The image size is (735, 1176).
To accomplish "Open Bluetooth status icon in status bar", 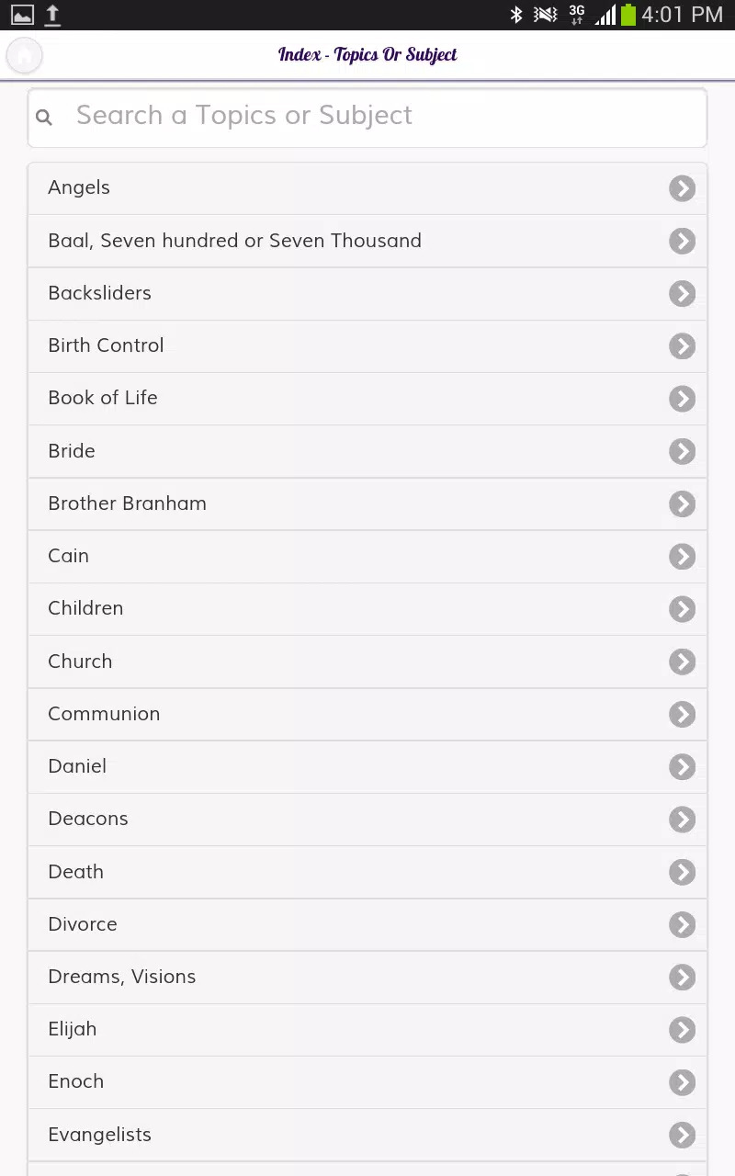I will point(516,15).
